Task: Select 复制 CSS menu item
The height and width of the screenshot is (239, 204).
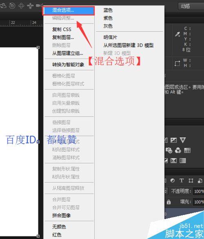Action: (x=69, y=29)
